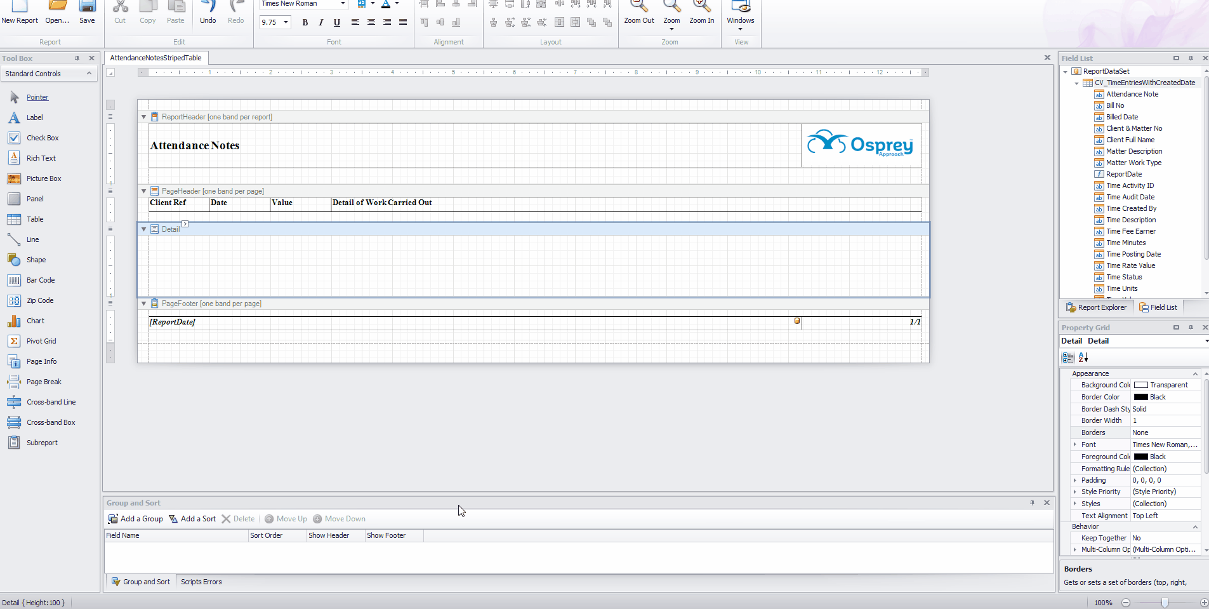Viewport: 1209px width, 609px height.
Task: Align text right in Font group
Action: pos(387,22)
